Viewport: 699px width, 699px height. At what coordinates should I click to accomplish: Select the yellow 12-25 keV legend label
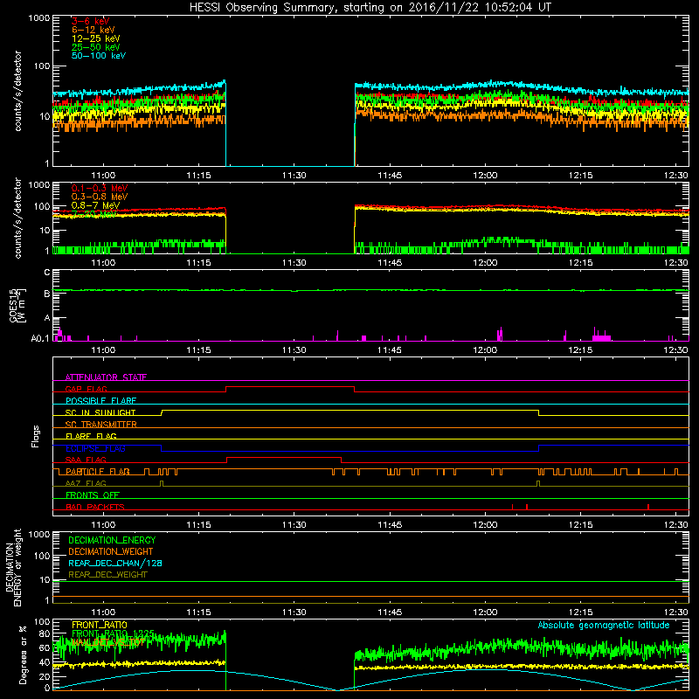tap(95, 38)
